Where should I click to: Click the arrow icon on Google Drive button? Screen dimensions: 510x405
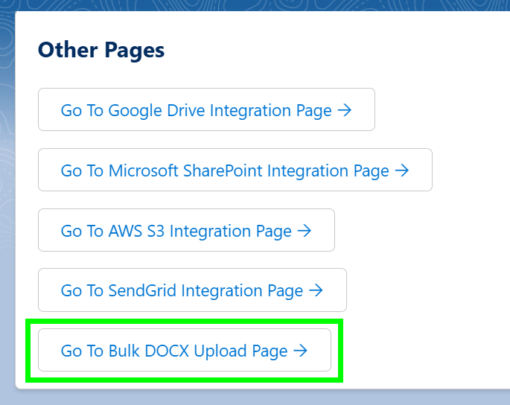pos(344,110)
